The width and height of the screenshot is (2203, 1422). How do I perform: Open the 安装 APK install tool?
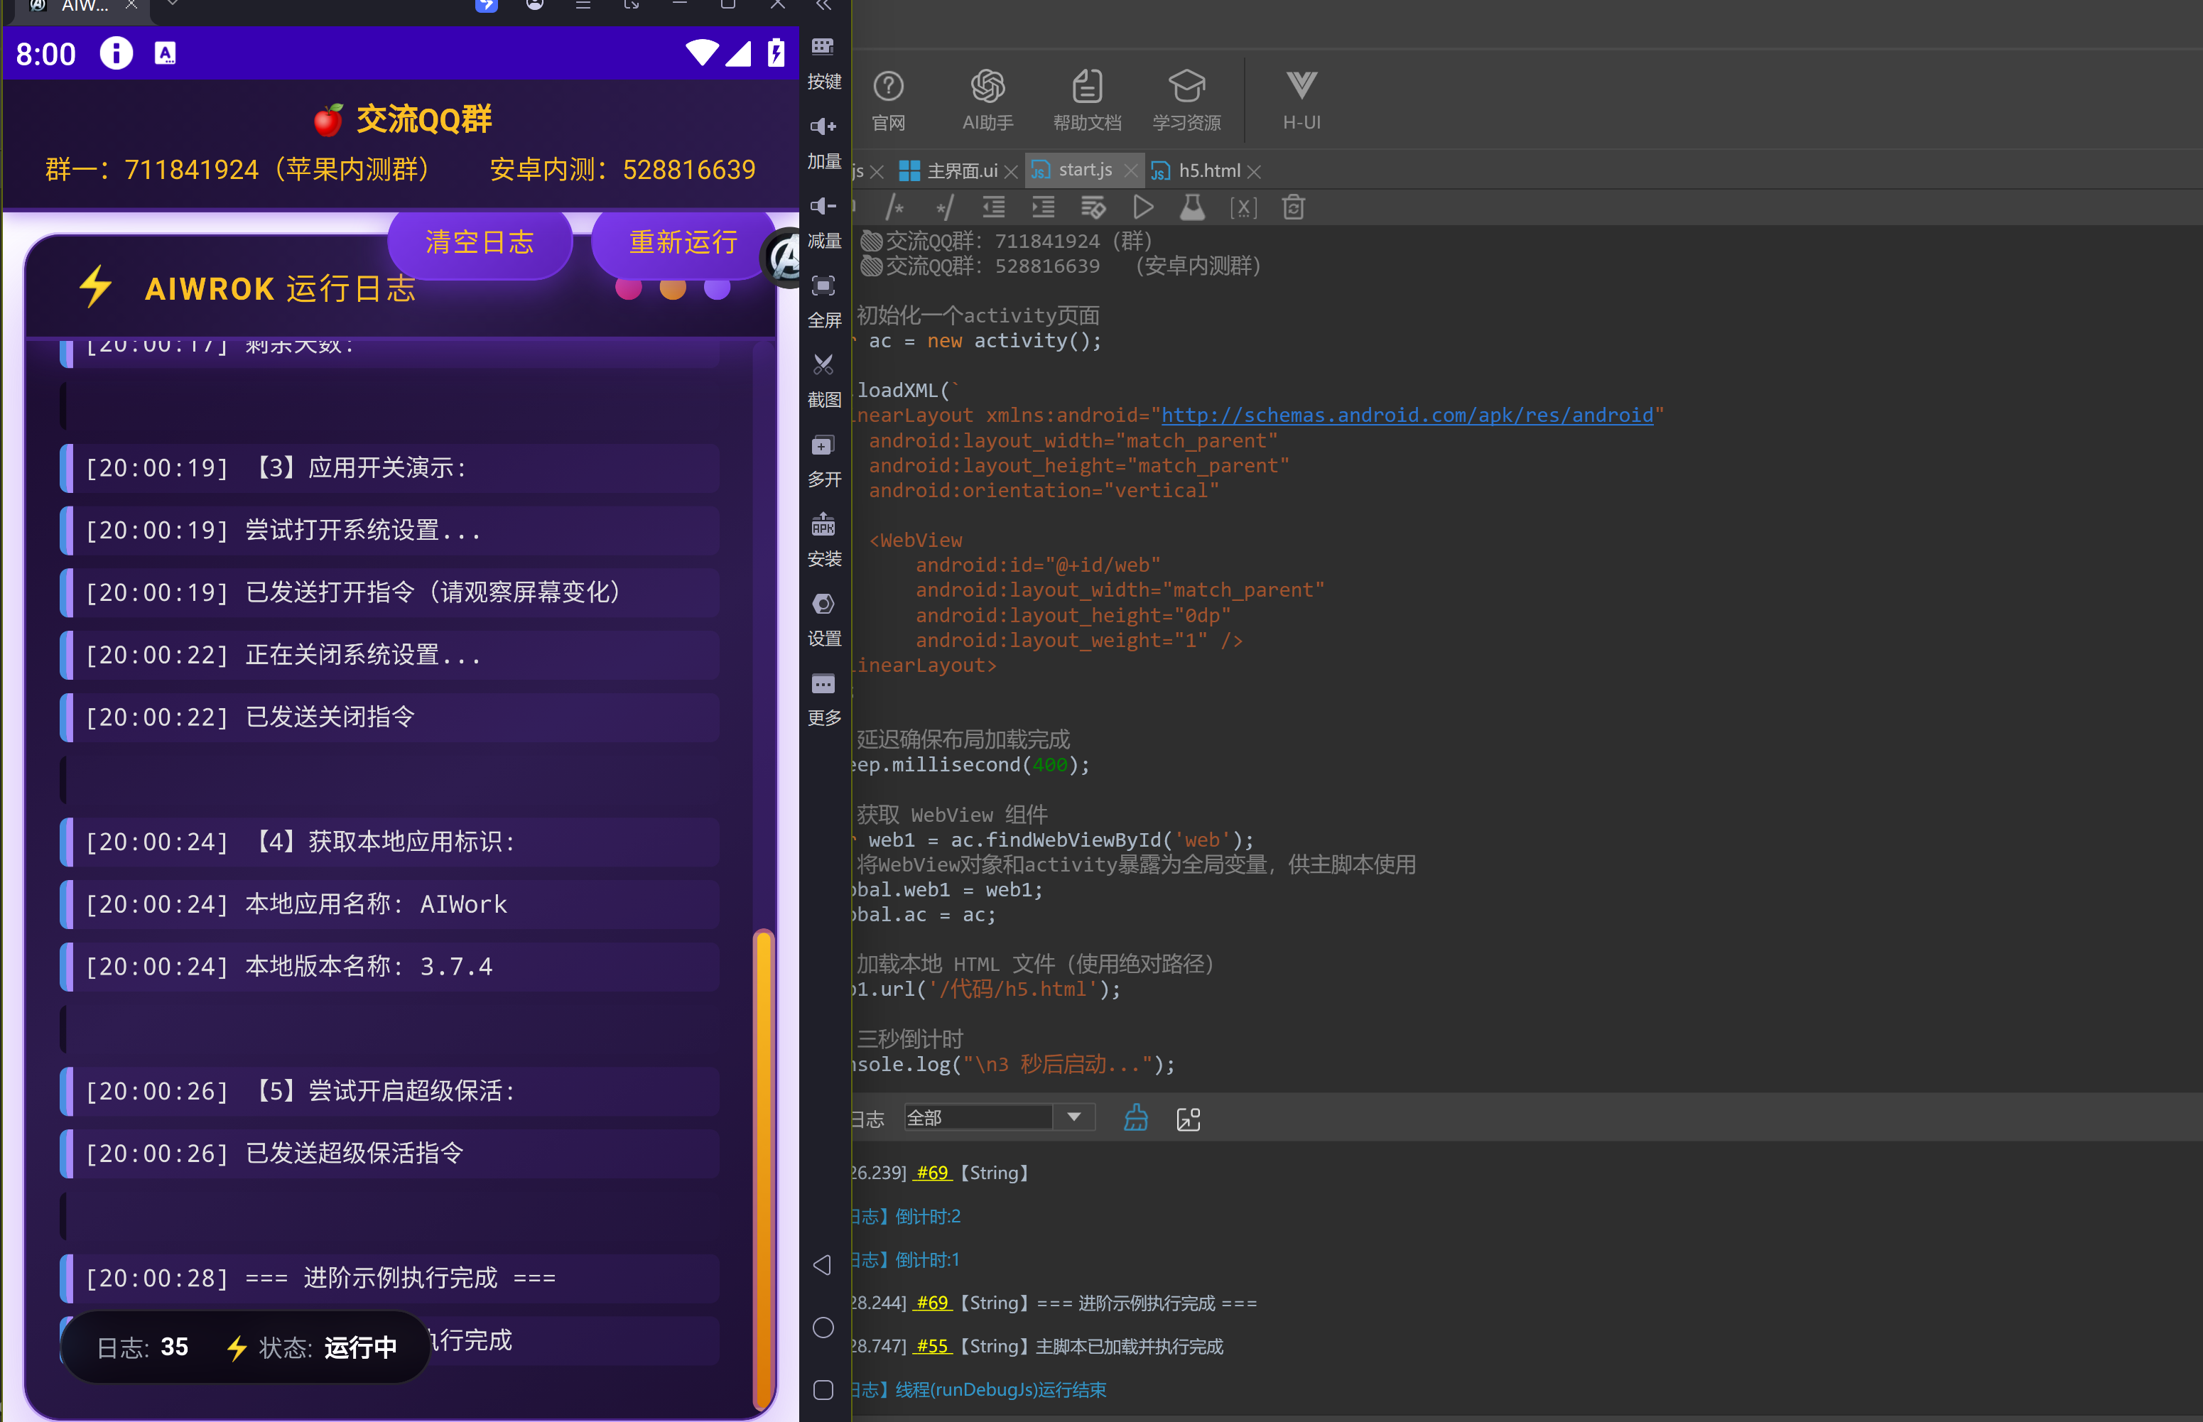(823, 539)
